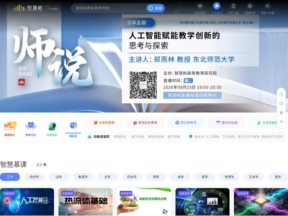The width and height of the screenshot is (288, 216).
Task: Open 社会实践课 category pill
Action: [267, 123]
